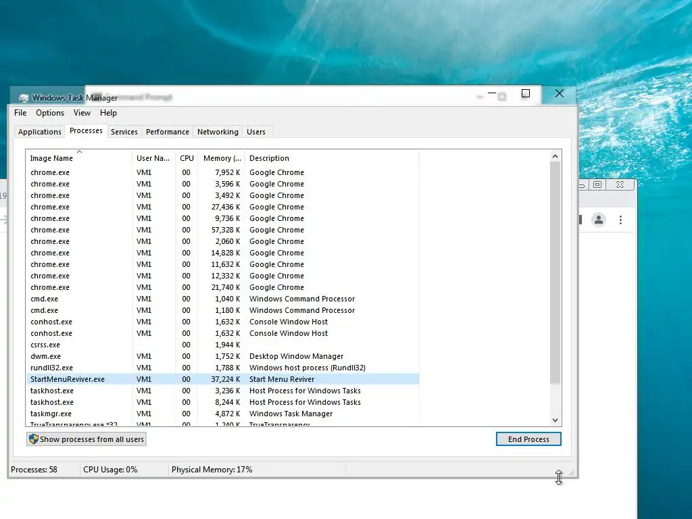Select cmd.exe using 1,040 K memory

click(222, 299)
